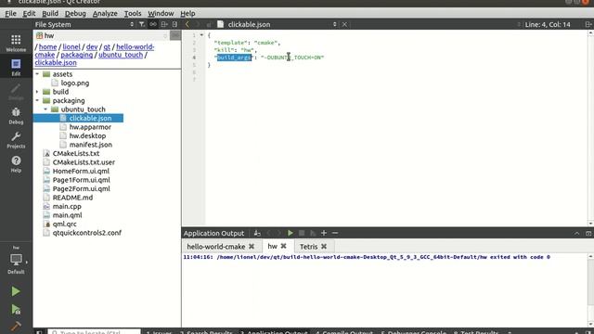Screen dimensions: 594x334
Task: Click the green Run button in sidebar
Action: coord(16,291)
